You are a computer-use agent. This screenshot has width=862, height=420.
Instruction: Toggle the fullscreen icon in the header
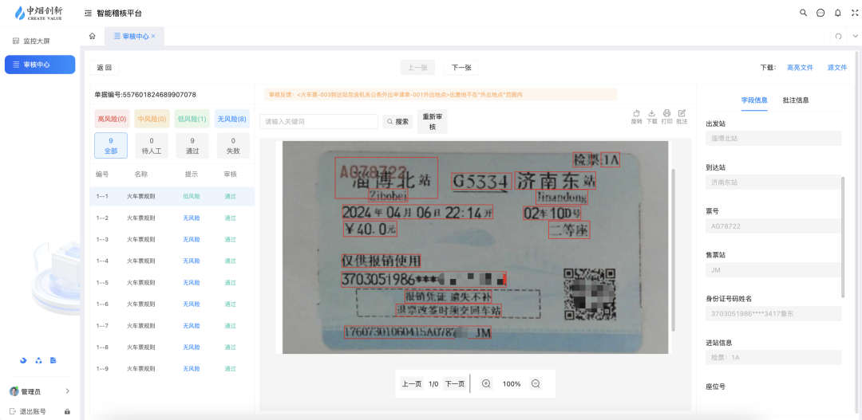855,13
